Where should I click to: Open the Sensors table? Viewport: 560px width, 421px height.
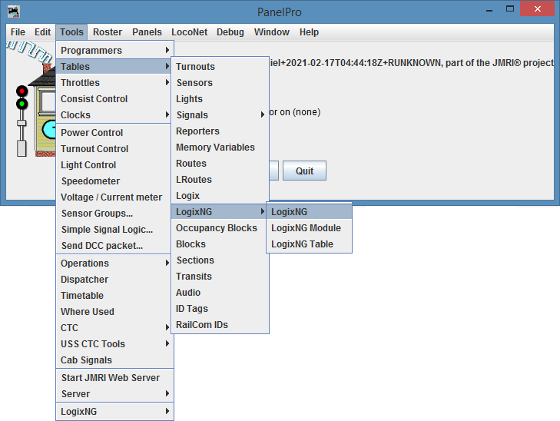[220, 82]
